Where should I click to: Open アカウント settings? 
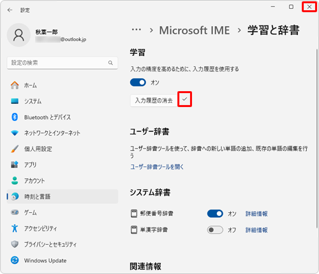tap(63, 180)
